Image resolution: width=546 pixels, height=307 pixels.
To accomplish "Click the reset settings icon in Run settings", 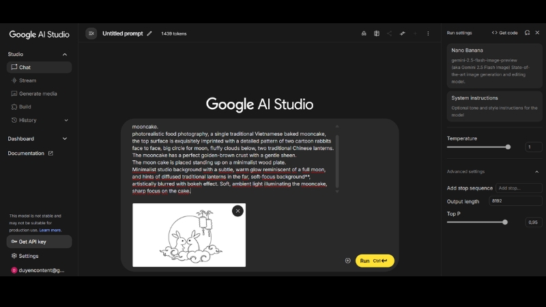I will tap(527, 33).
